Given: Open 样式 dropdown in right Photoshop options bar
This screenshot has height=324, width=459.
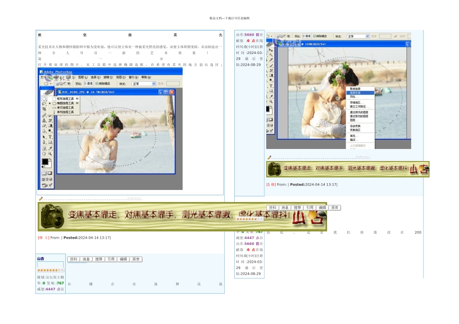Looking at the screenshot, I should tap(358, 36).
